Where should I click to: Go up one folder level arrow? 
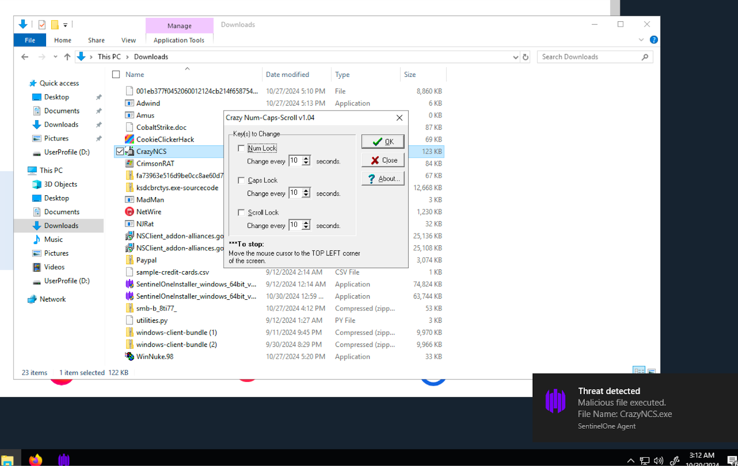coord(67,57)
